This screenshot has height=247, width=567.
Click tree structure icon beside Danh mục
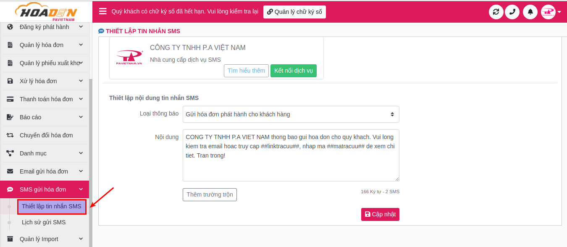coord(10,153)
